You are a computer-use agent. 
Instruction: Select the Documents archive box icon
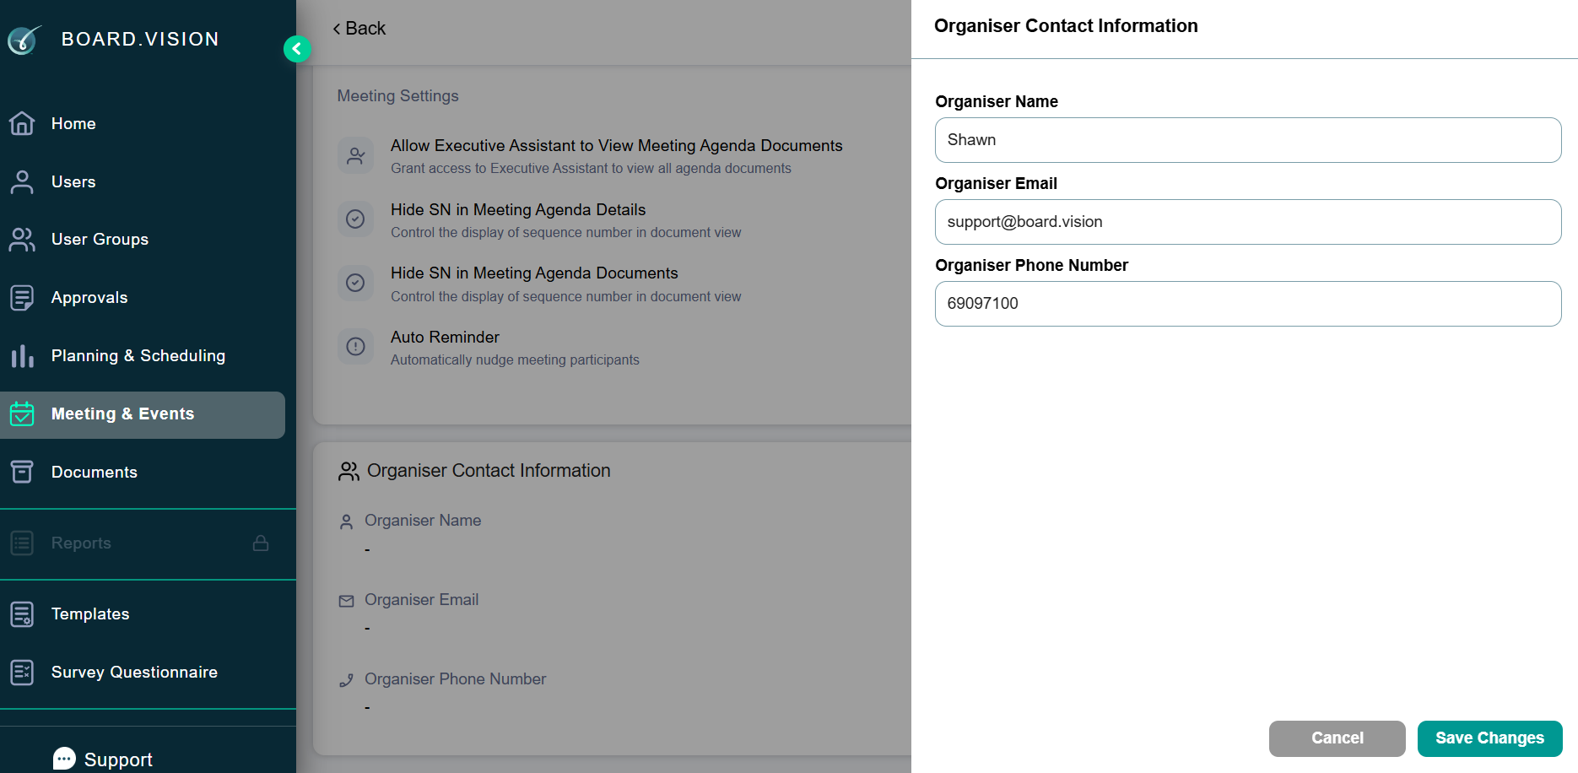(22, 472)
